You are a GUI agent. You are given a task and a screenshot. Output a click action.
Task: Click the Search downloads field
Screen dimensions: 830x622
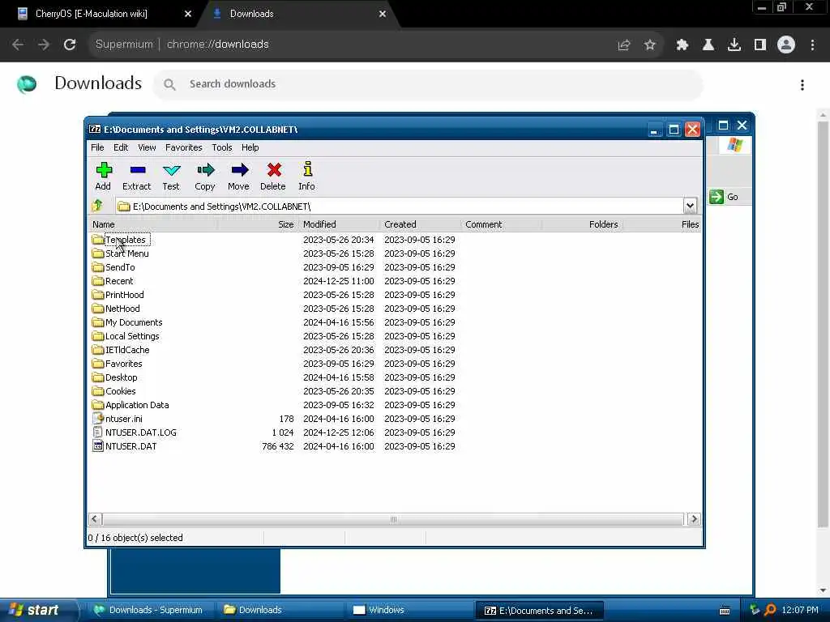click(428, 84)
